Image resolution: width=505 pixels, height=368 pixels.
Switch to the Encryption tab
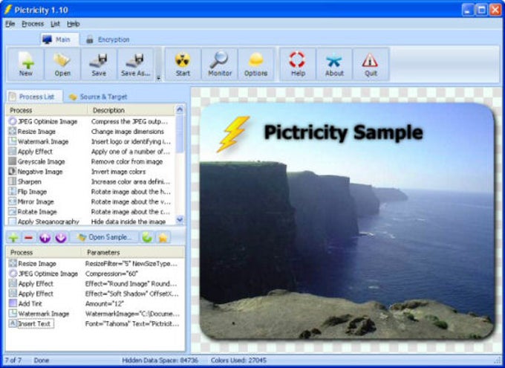pos(108,39)
